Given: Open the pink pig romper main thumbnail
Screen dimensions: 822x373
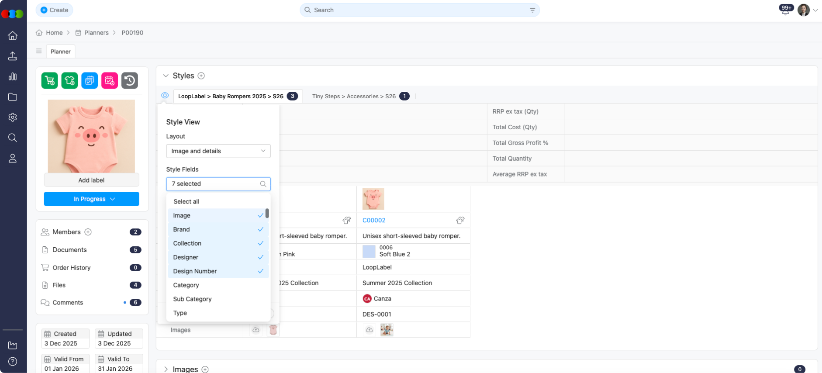Looking at the screenshot, I should click(x=91, y=136).
